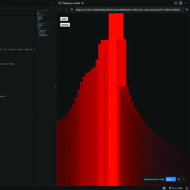Click the Add element to chat label

(154, 179)
